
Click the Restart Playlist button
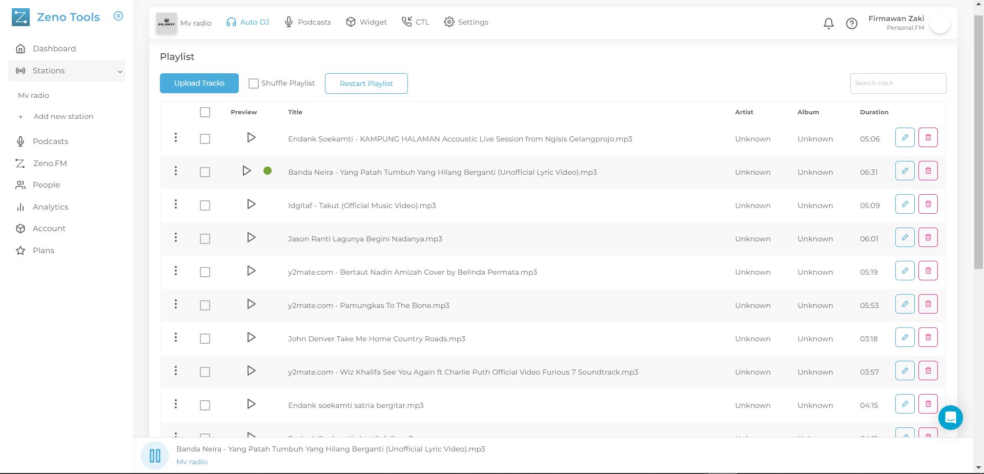[366, 84]
